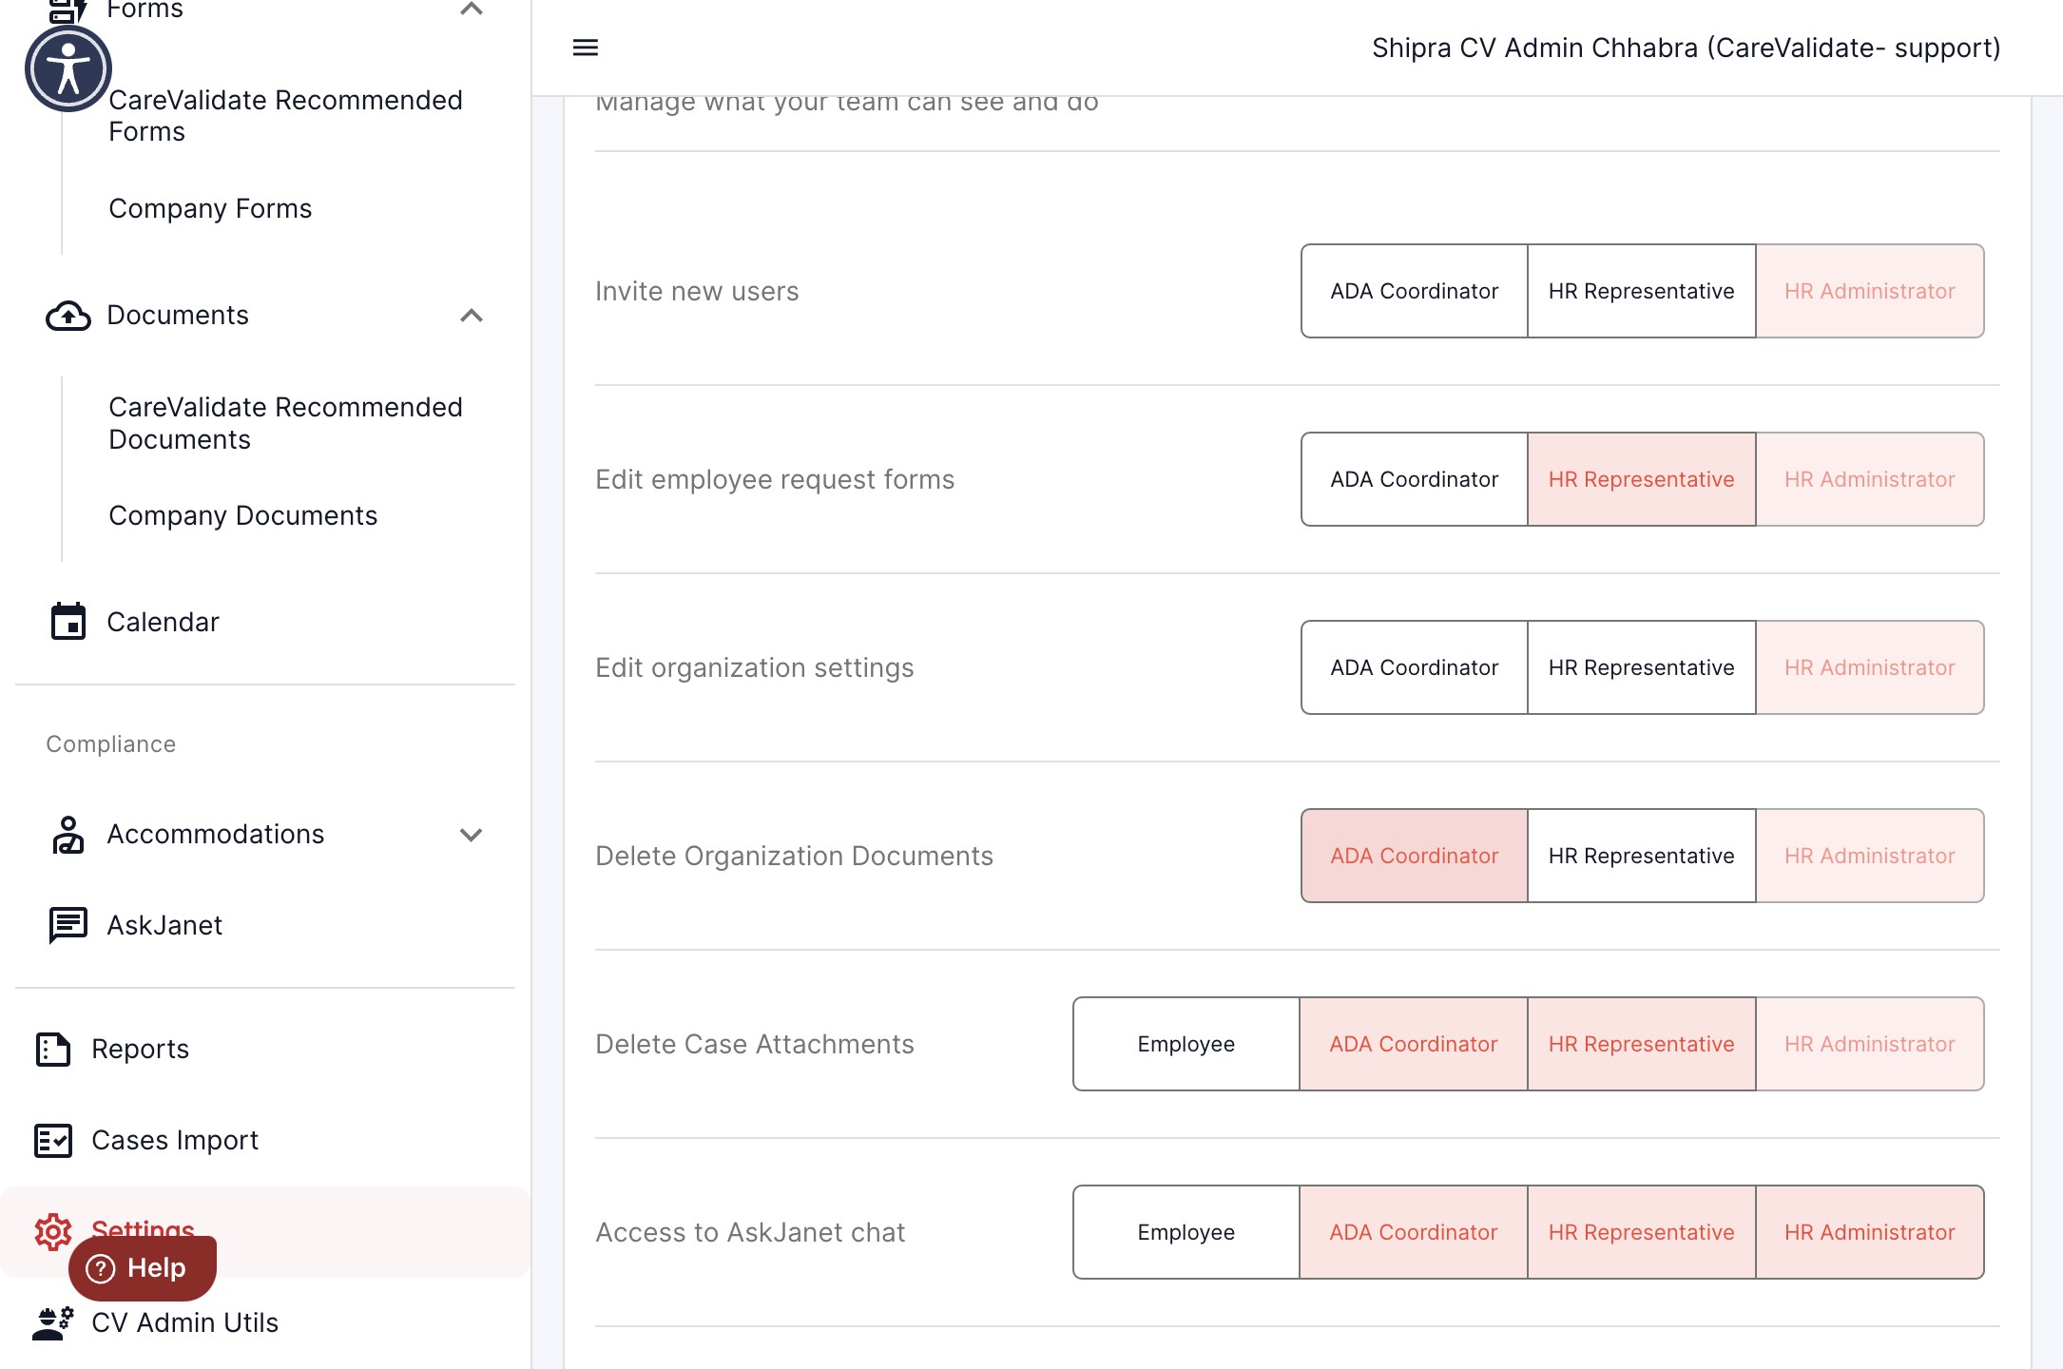The height and width of the screenshot is (1369, 2063).
Task: Toggle Employee for Delete Case Attachments
Action: tap(1186, 1044)
